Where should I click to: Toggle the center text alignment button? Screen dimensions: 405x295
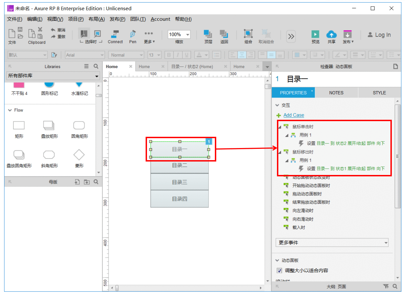[x=242, y=55]
